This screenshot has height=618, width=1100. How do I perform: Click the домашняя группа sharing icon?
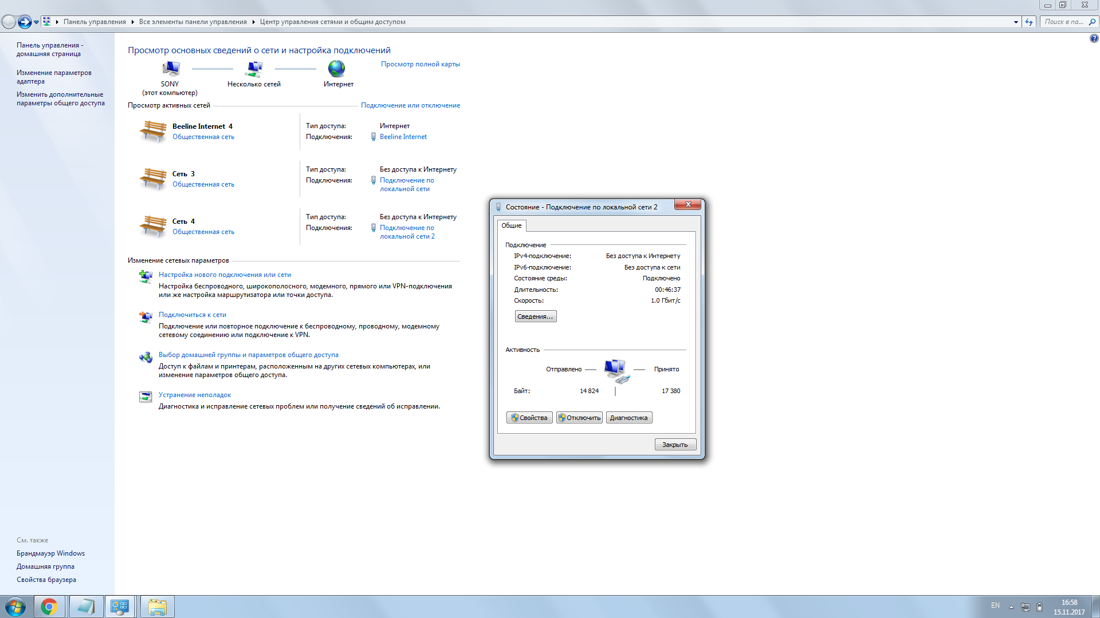click(x=145, y=357)
